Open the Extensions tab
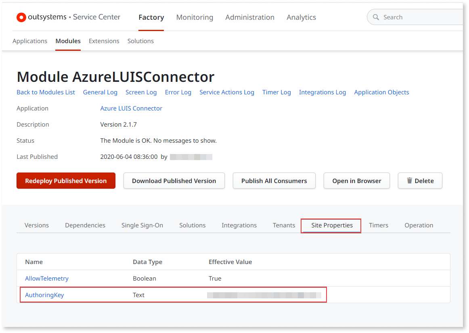 tap(104, 41)
